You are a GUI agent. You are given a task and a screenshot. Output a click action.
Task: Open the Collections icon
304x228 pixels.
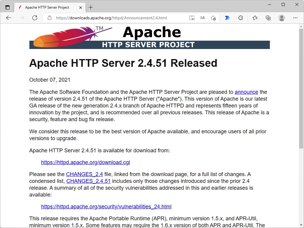(268, 18)
